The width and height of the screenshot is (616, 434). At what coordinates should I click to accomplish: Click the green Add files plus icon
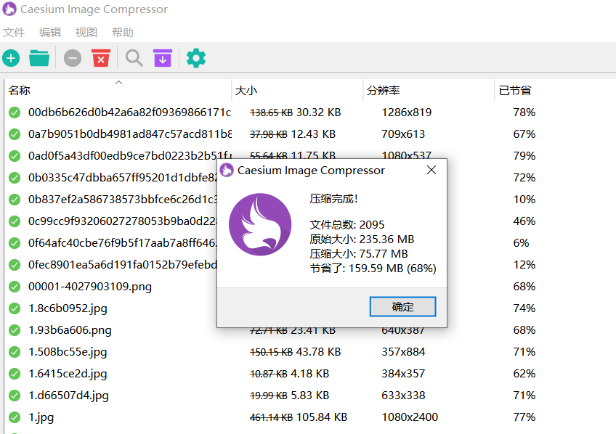(x=11, y=58)
